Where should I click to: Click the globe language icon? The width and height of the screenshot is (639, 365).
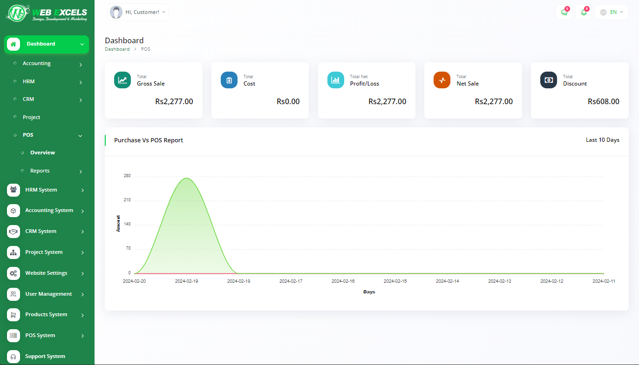604,12
